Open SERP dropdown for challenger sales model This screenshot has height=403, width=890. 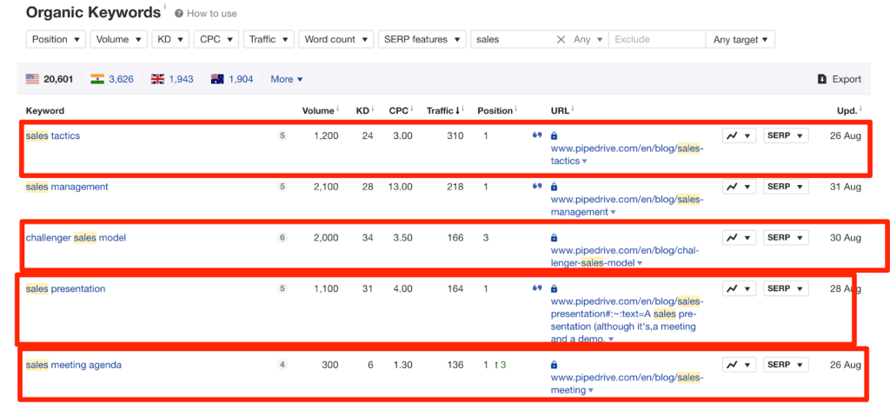786,237
